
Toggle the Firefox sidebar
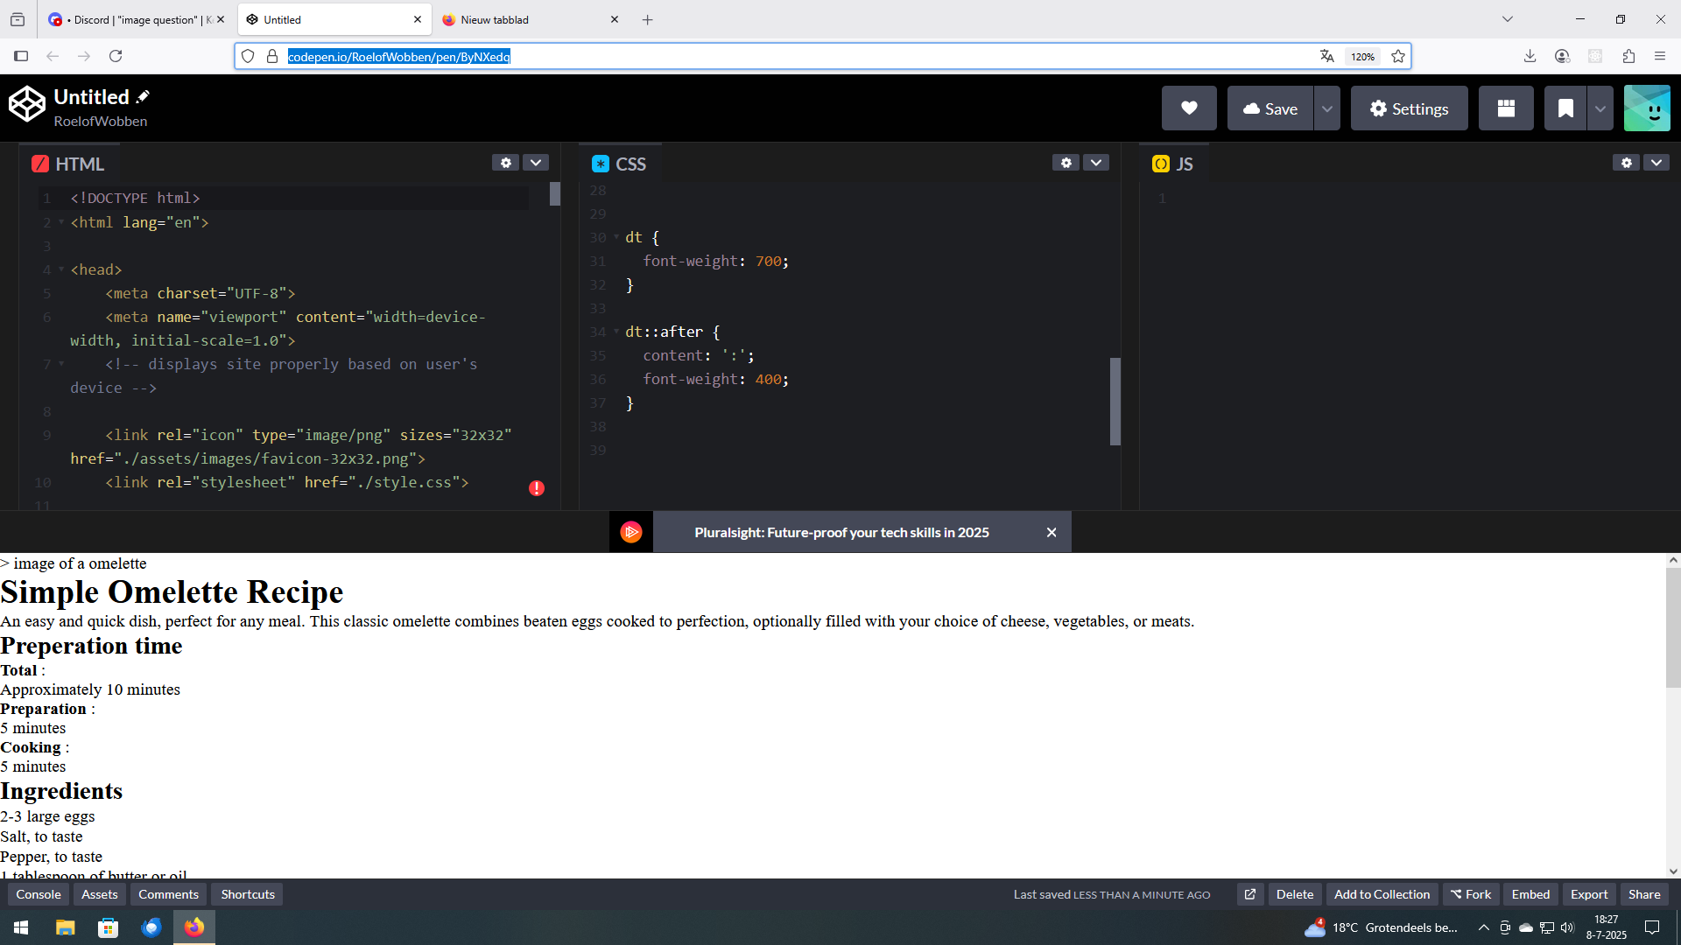click(x=21, y=56)
